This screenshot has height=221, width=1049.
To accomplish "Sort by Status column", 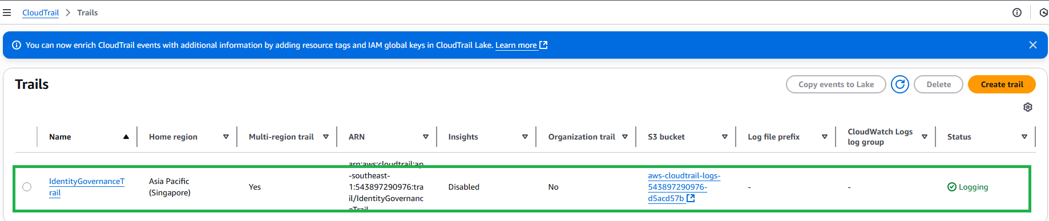I will click(1024, 137).
